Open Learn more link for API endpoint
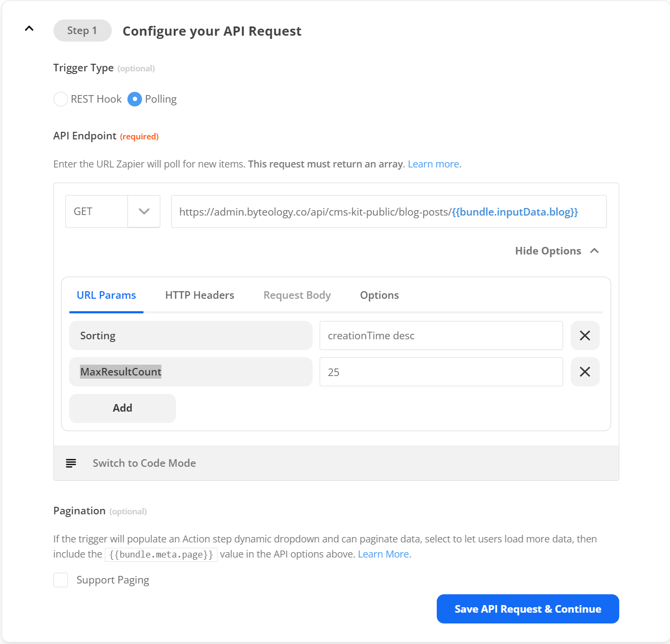 [x=434, y=164]
